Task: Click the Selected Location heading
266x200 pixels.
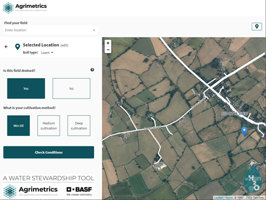Action: tap(41, 45)
